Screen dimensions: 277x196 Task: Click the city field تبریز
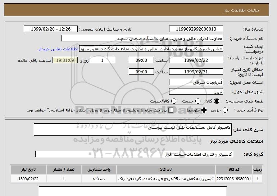(196, 92)
